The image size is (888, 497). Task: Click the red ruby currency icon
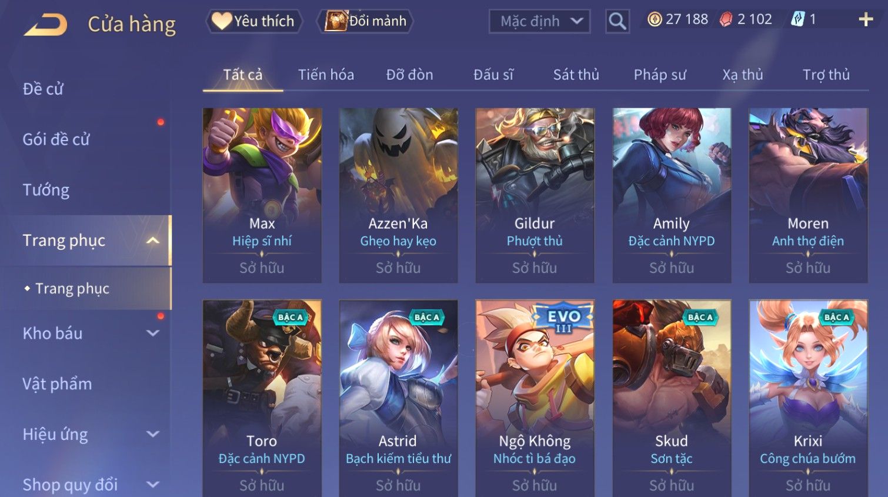click(x=726, y=19)
